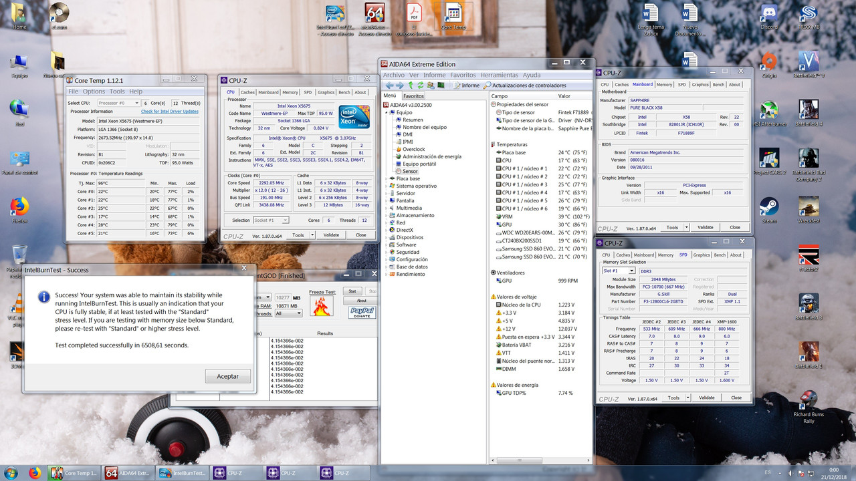Open the Informe report toolbar button
The image size is (856, 481).
tap(466, 86)
